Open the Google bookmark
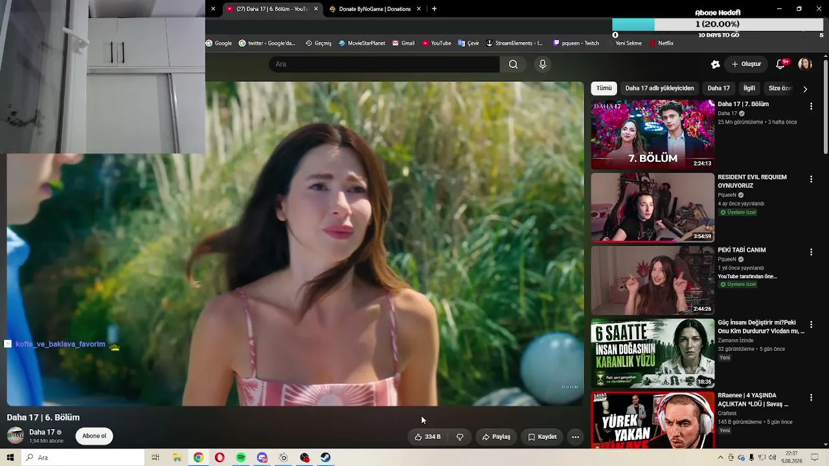 [x=219, y=43]
